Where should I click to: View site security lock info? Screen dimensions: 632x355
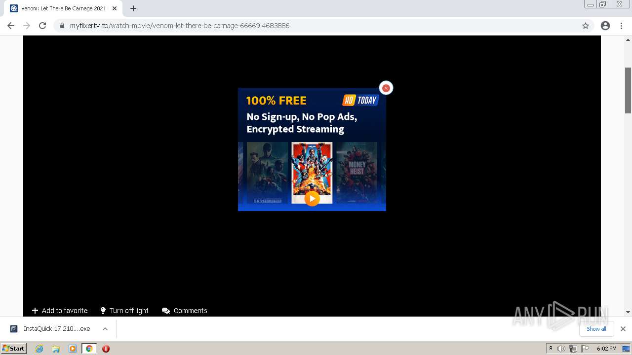(x=62, y=26)
